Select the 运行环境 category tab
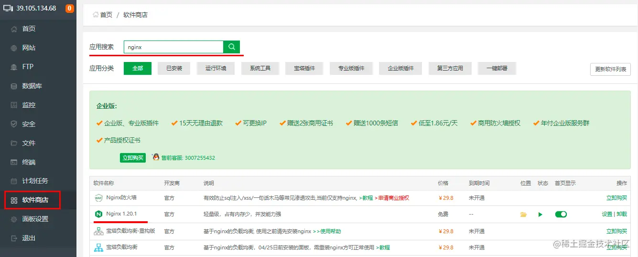Image resolution: width=638 pixels, height=257 pixels. (216, 68)
